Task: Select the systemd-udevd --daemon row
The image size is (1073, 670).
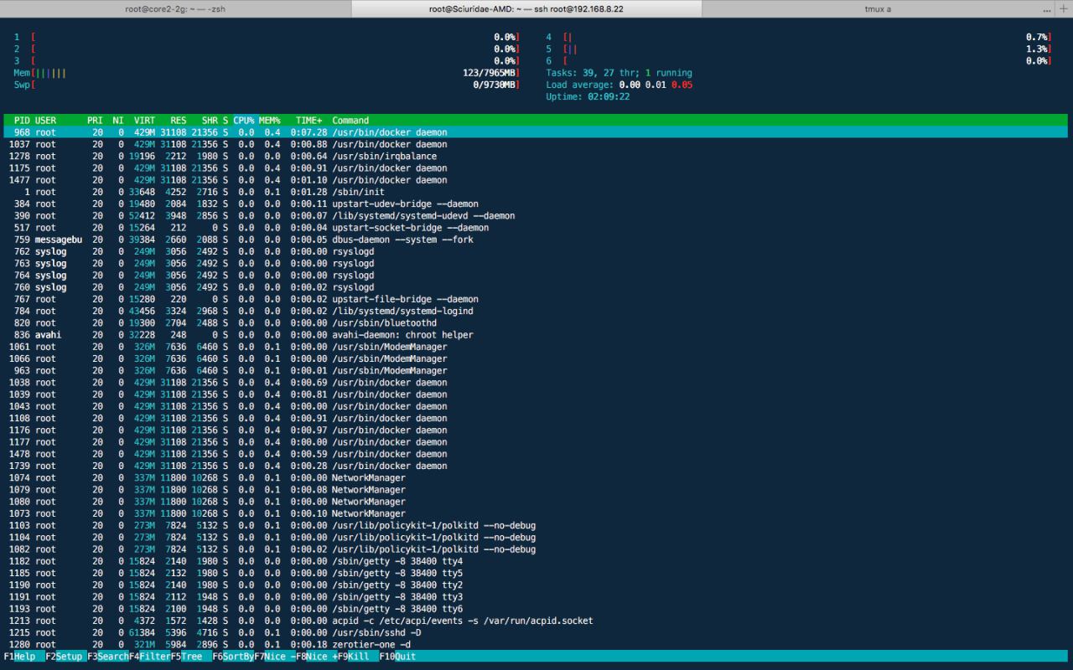Action: (536, 216)
